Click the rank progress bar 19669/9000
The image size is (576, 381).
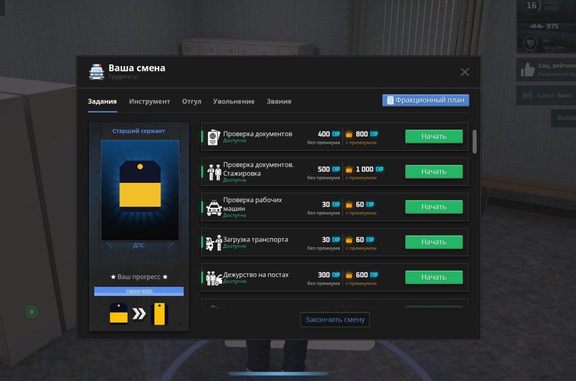[x=139, y=291]
